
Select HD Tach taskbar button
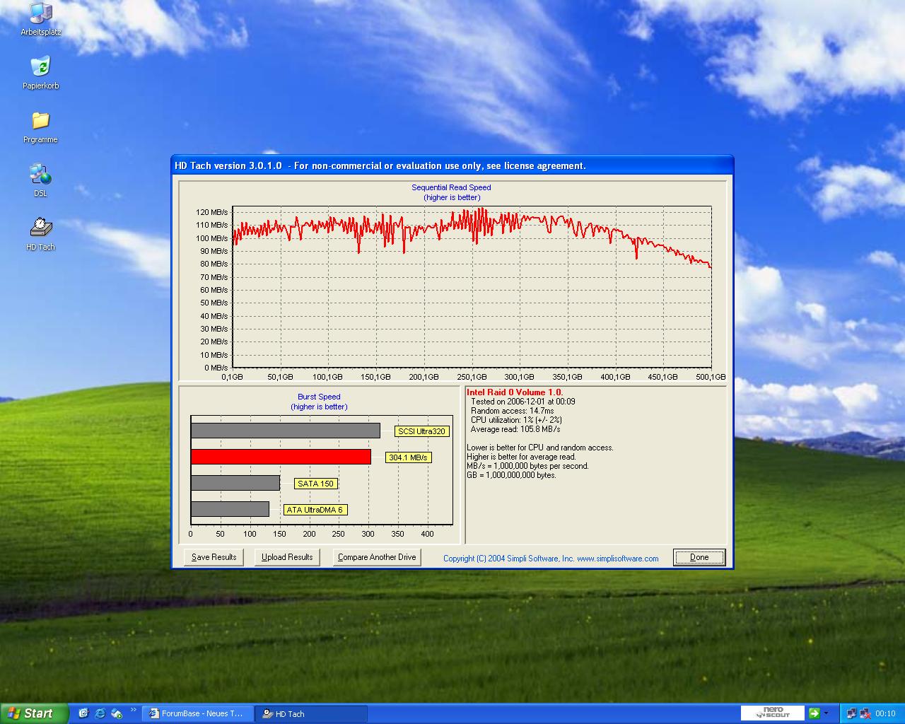[311, 713]
